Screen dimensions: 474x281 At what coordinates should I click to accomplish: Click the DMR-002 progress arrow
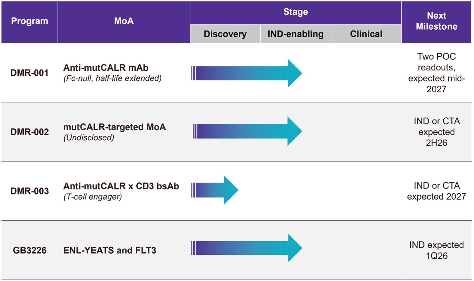[x=247, y=131]
